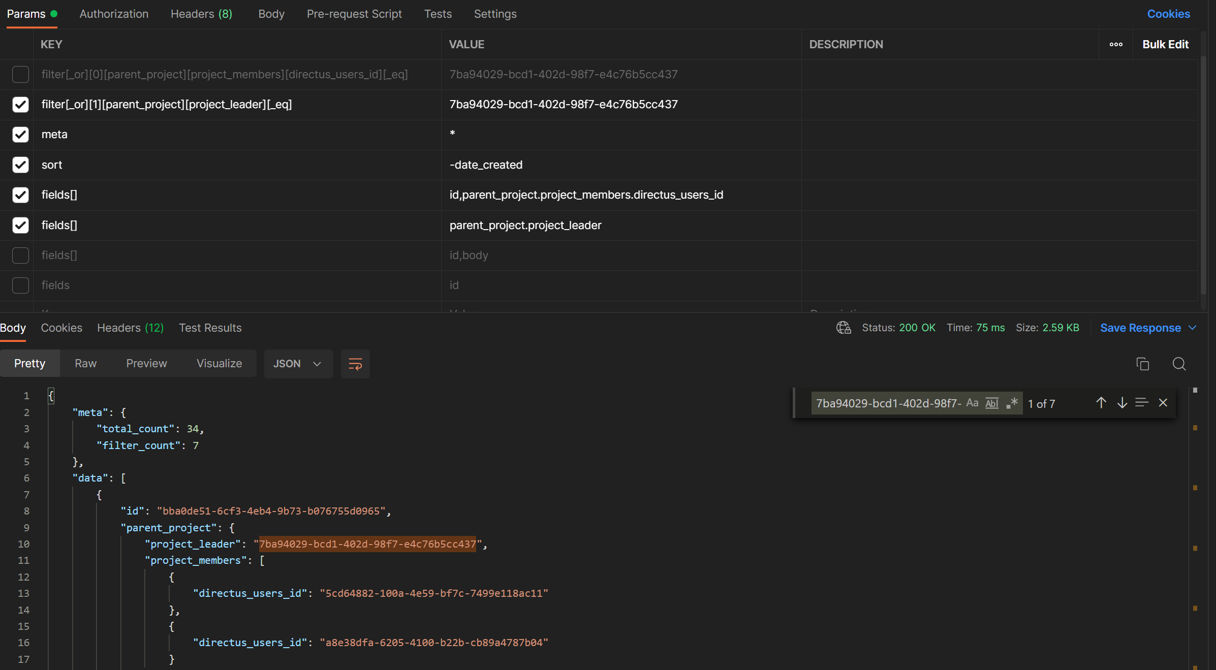This screenshot has width=1216, height=670.
Task: Enable the fields id checkbox
Action: tap(20, 285)
